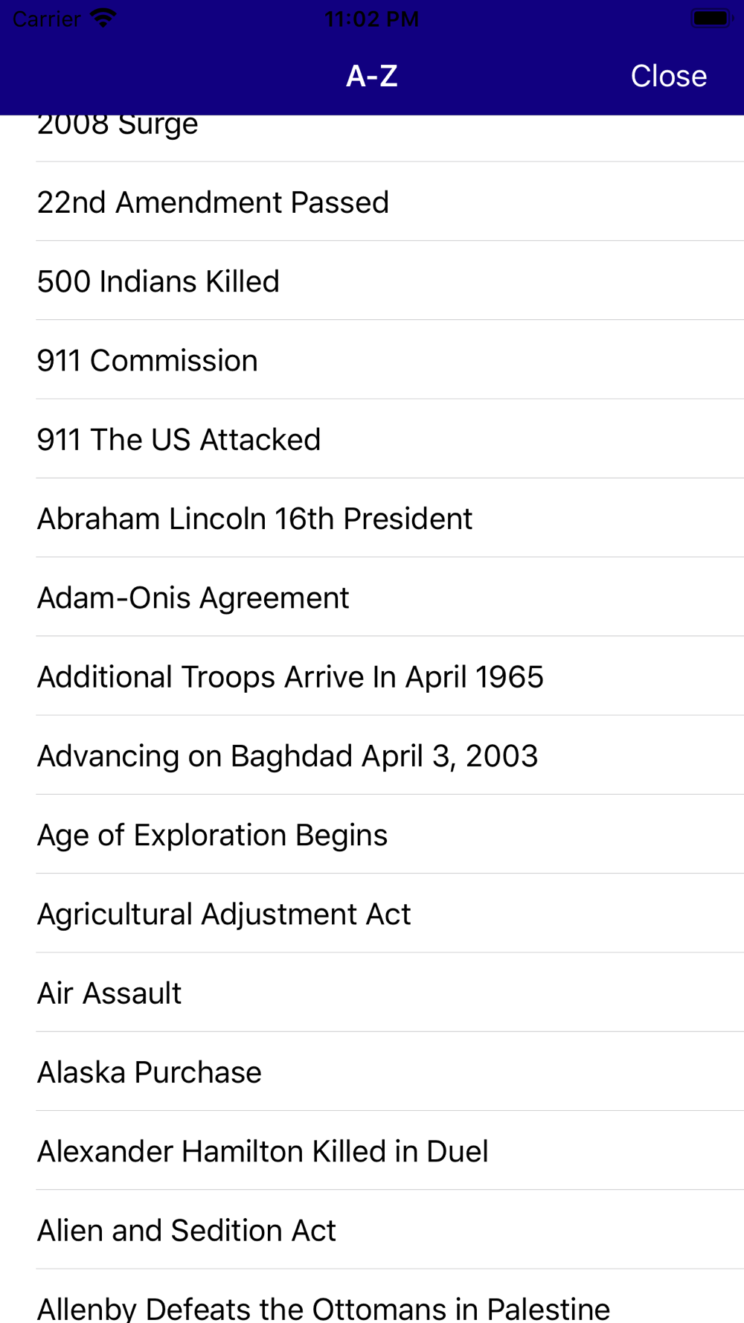Viewport: 744px width, 1323px height.
Task: Select Age of Exploration Begins
Action: tap(212, 835)
